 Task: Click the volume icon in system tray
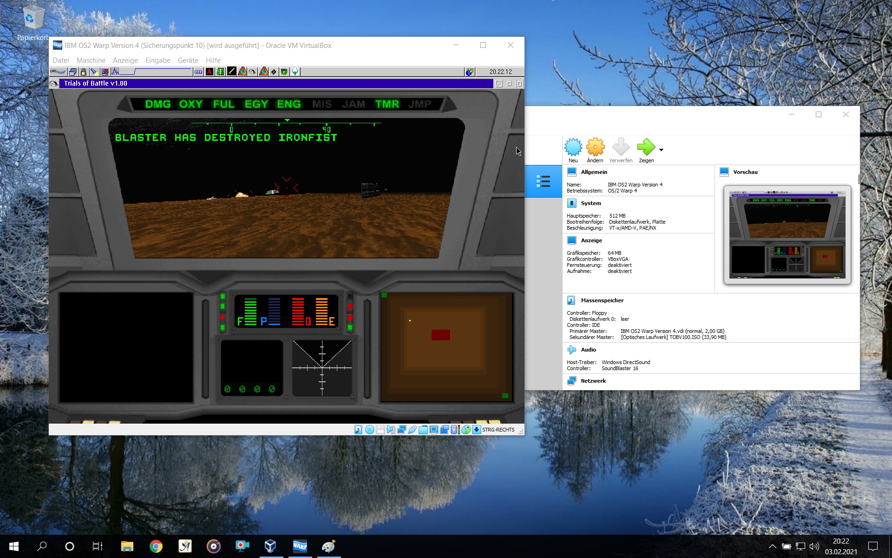click(x=814, y=546)
